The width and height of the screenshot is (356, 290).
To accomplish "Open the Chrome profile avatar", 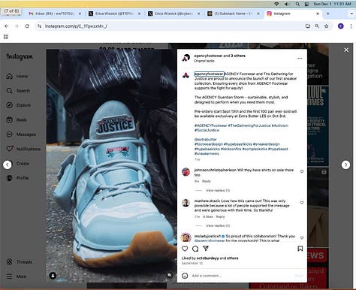I will pos(340,26).
